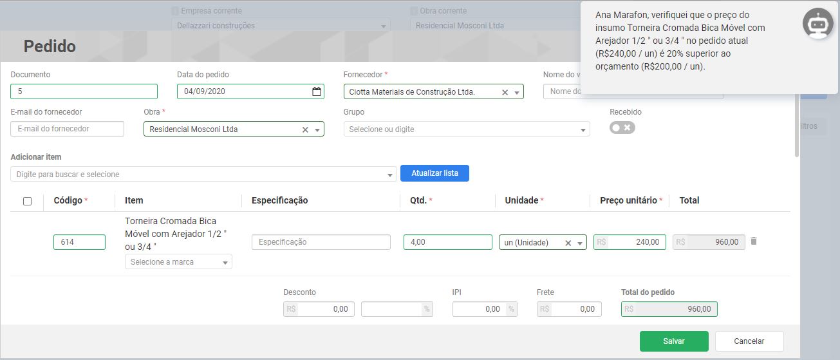840x360 pixels.
Task: Delete the Torneira Cromada item row
Action: pyautogui.click(x=754, y=242)
